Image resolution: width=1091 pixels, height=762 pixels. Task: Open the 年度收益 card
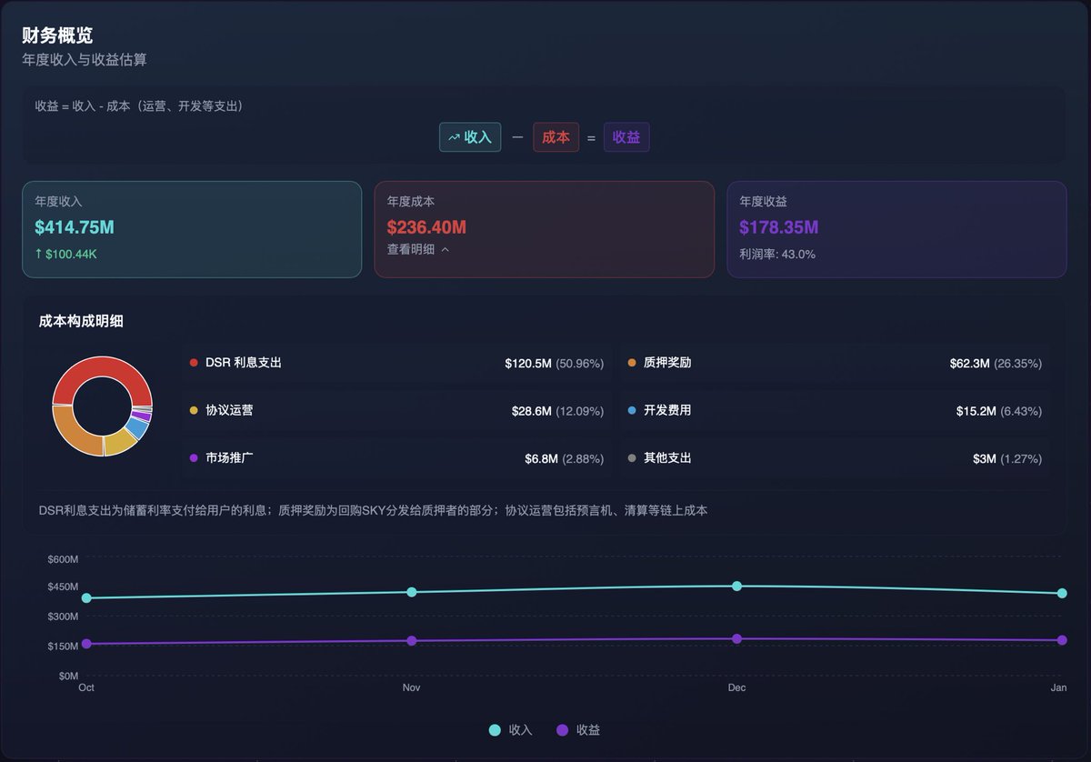tap(896, 229)
